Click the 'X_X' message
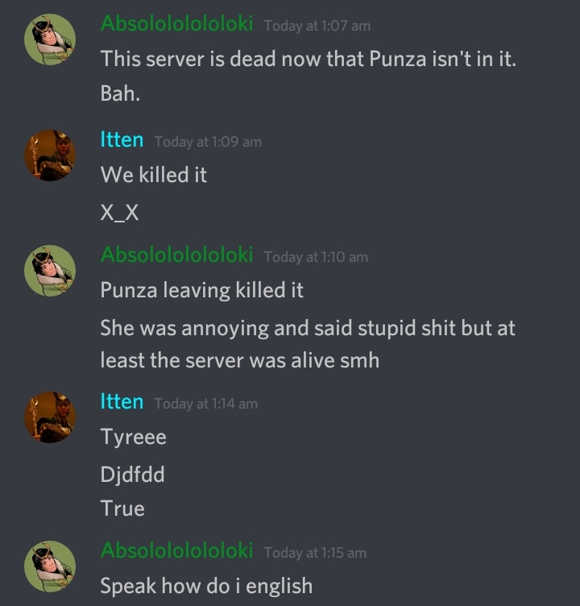The width and height of the screenshot is (580, 606). pos(119,212)
